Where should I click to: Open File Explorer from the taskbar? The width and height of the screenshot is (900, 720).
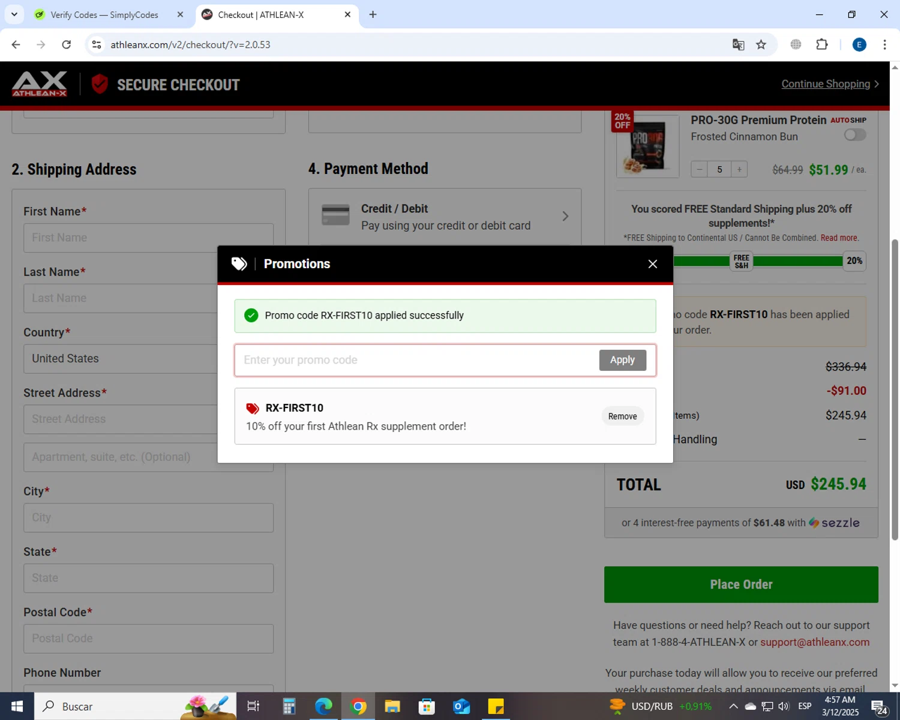(x=392, y=706)
